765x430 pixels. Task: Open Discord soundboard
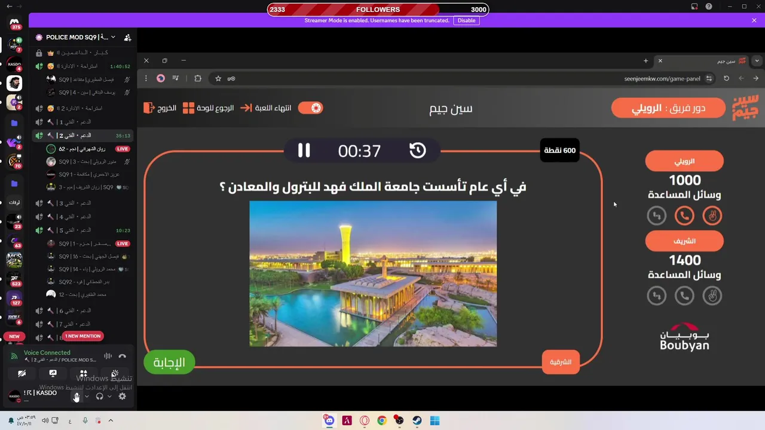click(115, 374)
